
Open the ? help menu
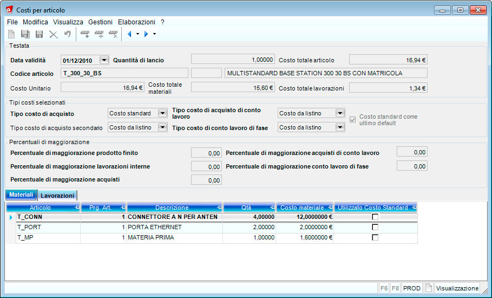click(x=162, y=22)
